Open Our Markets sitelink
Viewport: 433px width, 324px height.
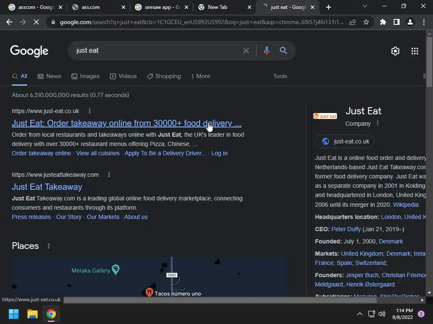(x=103, y=217)
